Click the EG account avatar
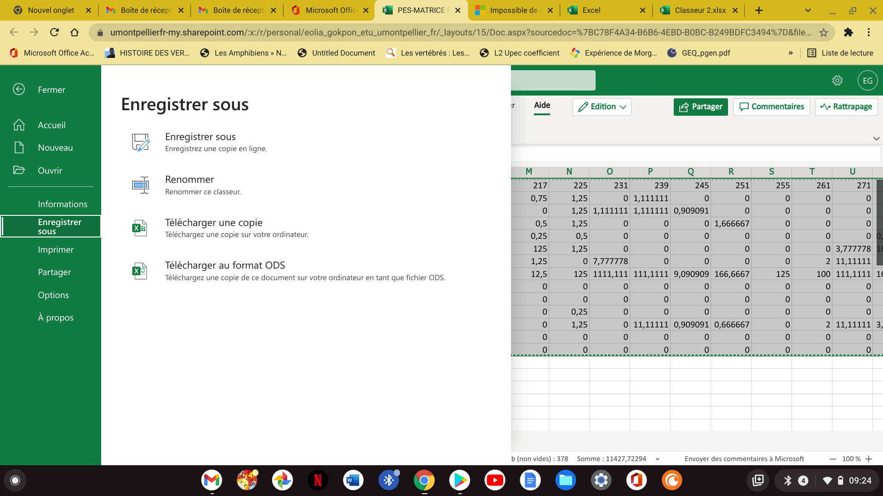Image resolution: width=883 pixels, height=496 pixels. pyautogui.click(x=868, y=80)
